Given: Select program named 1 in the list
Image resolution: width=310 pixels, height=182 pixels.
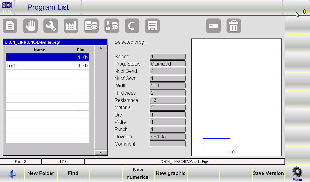Looking at the screenshot, I should tap(39, 57).
